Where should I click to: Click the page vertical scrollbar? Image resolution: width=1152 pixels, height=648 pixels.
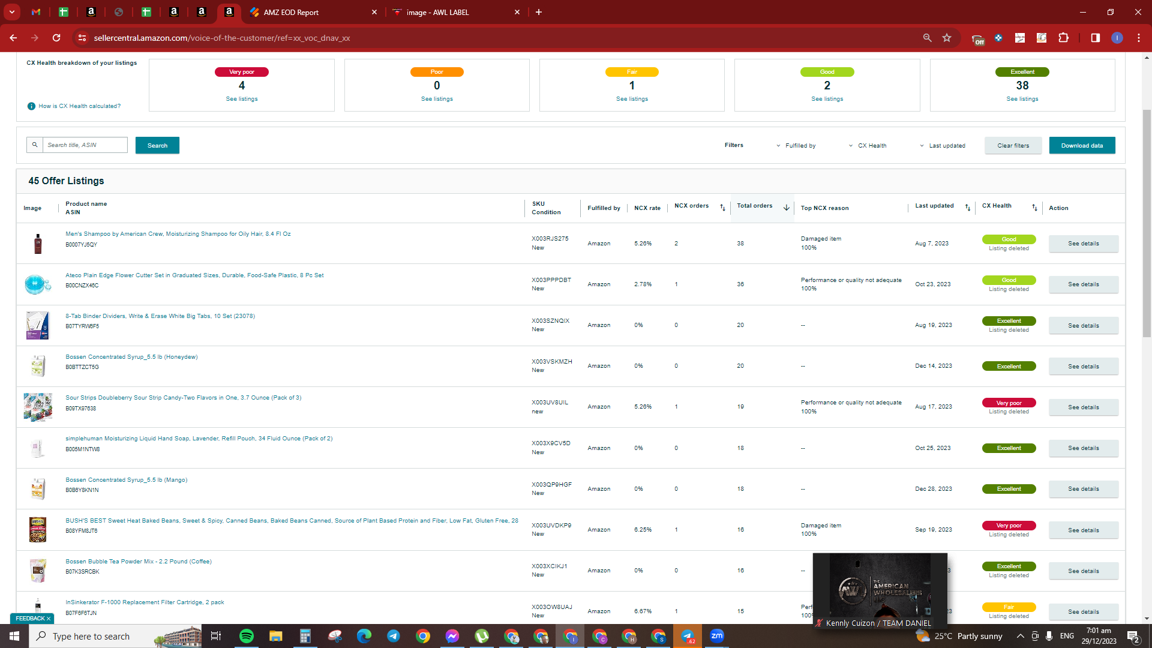(1147, 223)
